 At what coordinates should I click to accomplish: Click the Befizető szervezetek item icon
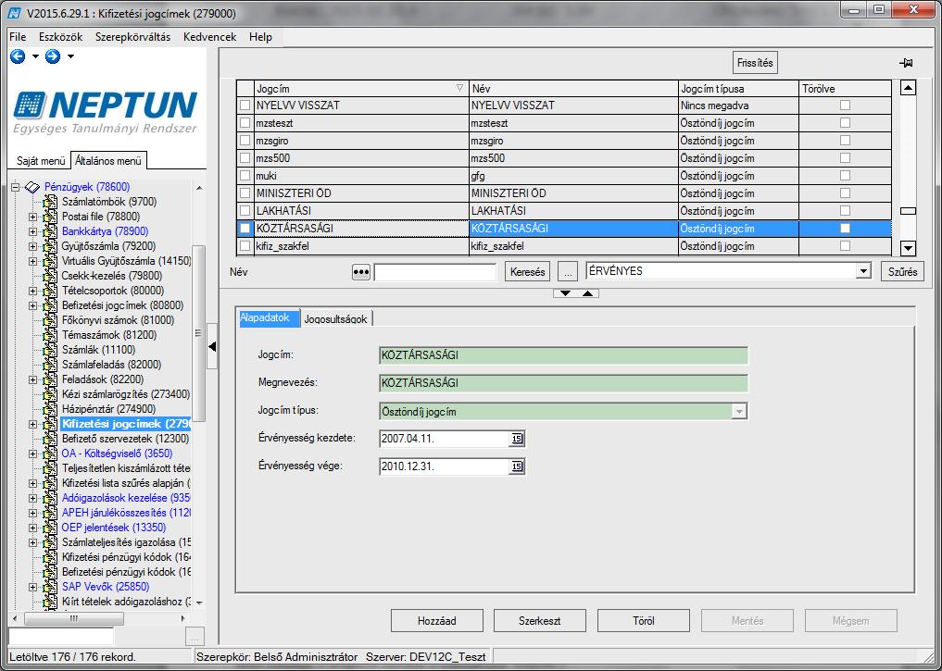click(x=50, y=439)
